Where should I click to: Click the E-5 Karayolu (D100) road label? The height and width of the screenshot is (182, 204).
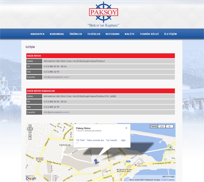tap(162, 163)
